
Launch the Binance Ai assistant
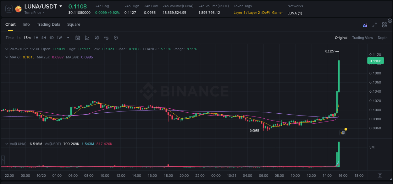pyautogui.click(x=365, y=25)
